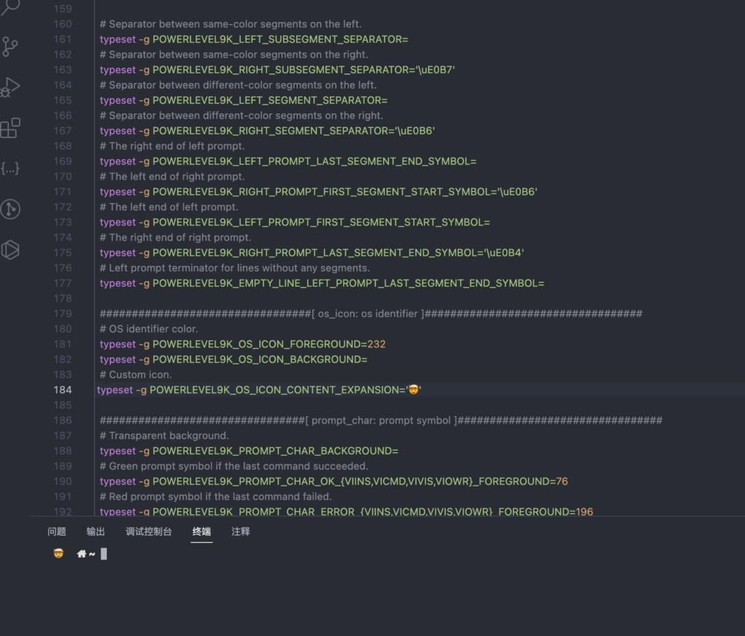The width and height of the screenshot is (745, 636).
Task: Click the emoji in OS_ICON_CONTENT_EXPANSION value
Action: pyautogui.click(x=413, y=390)
